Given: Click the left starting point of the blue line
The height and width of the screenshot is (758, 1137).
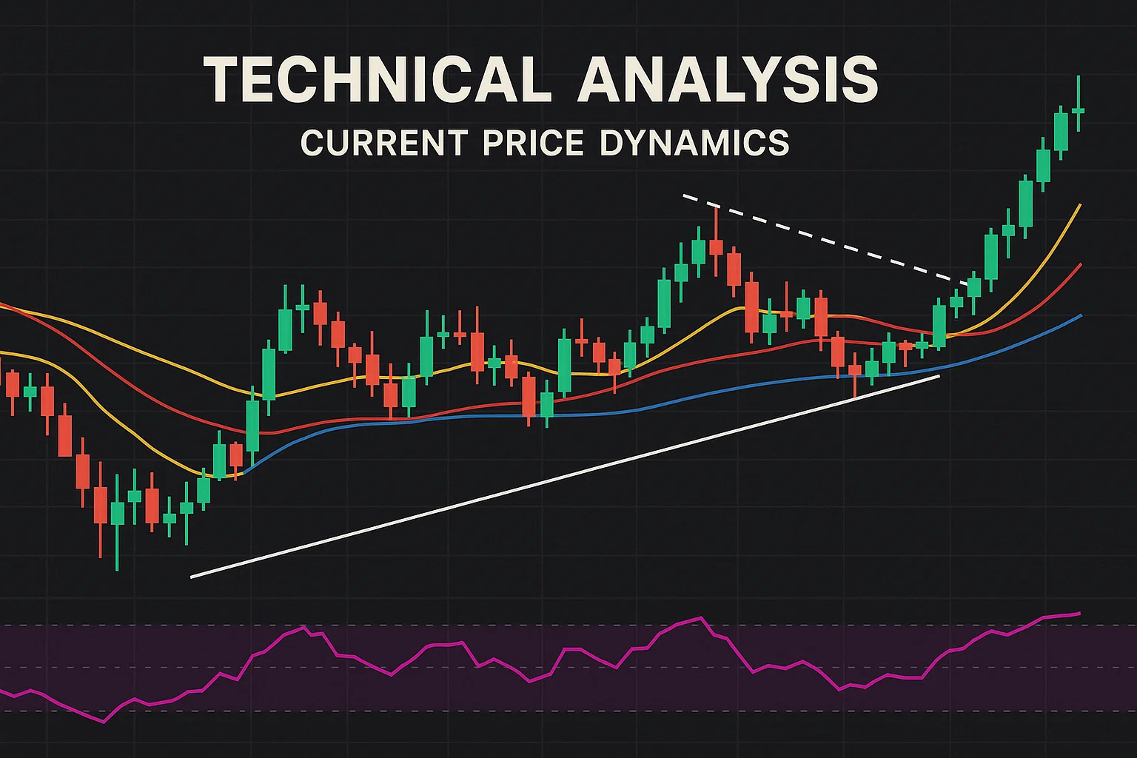Looking at the screenshot, I should click(x=246, y=471).
